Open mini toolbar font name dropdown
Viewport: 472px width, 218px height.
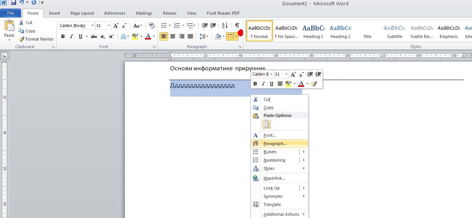click(271, 74)
